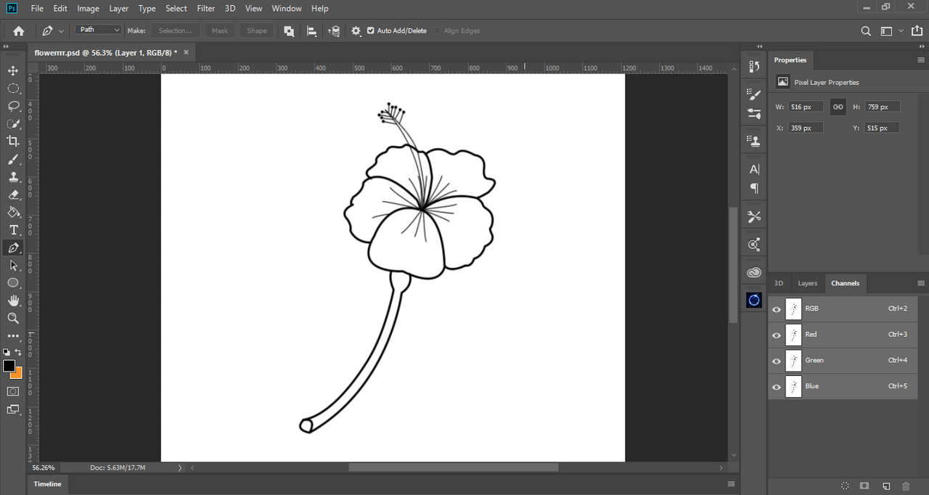
Task: Open the Character panel icon
Action: click(x=754, y=169)
